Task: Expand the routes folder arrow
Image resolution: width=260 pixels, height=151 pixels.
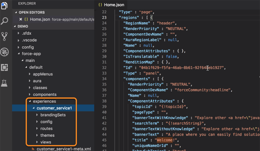Action: (37, 128)
